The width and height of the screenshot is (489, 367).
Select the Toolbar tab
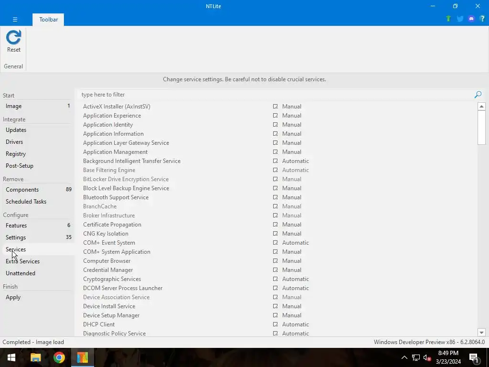[48, 19]
